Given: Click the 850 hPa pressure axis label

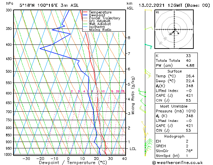Looking at the screenshot, I should (x=9, y=135).
